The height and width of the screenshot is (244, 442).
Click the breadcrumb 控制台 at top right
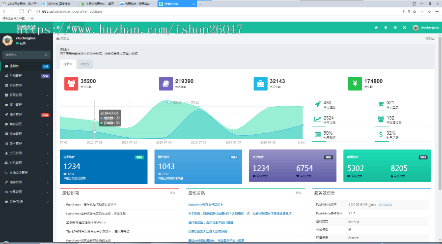(x=430, y=38)
